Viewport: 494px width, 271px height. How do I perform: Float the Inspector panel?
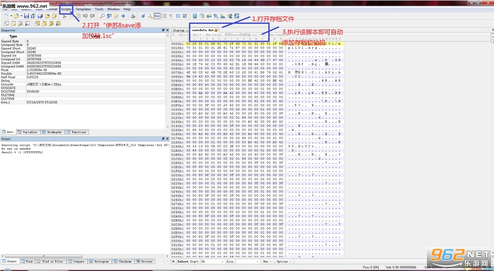tap(163, 30)
